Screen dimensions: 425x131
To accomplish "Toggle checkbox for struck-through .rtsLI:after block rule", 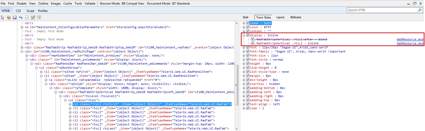I will coord(253,39).
